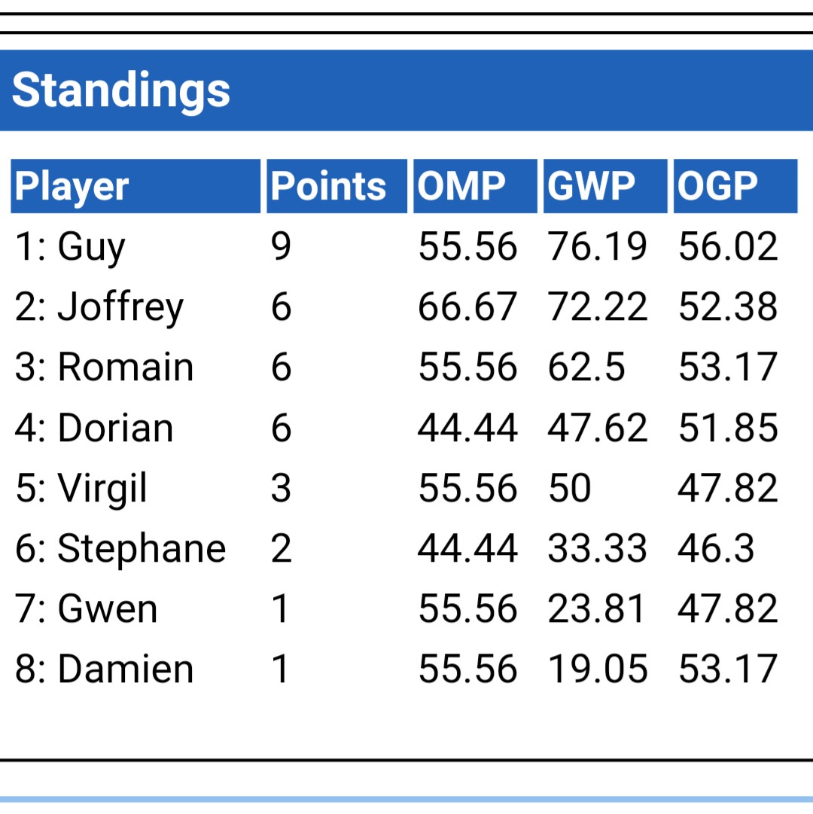Click the Standings section header
The image size is (813, 814).
[120, 90]
